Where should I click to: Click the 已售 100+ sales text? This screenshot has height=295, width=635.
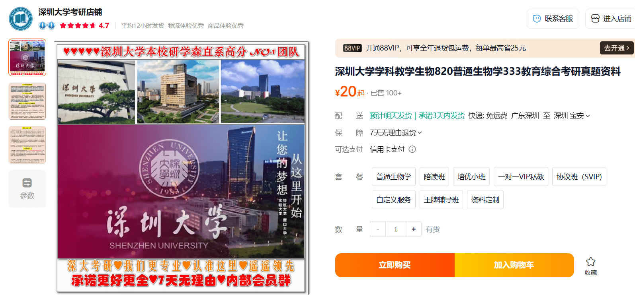pos(386,93)
